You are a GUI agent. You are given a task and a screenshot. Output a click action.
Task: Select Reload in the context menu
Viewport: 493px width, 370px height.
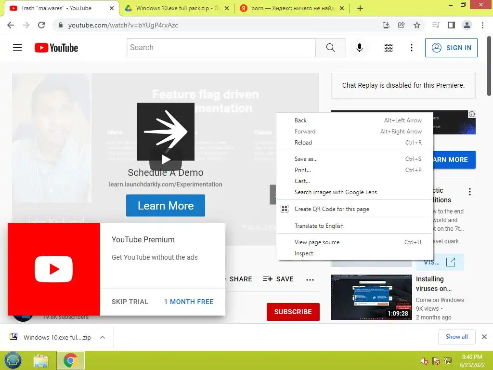(355, 143)
